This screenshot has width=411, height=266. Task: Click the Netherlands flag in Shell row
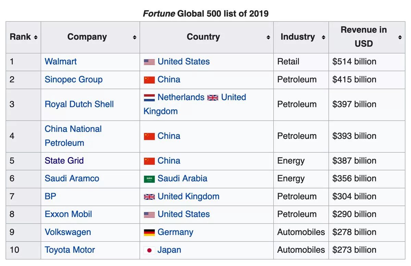[149, 97]
